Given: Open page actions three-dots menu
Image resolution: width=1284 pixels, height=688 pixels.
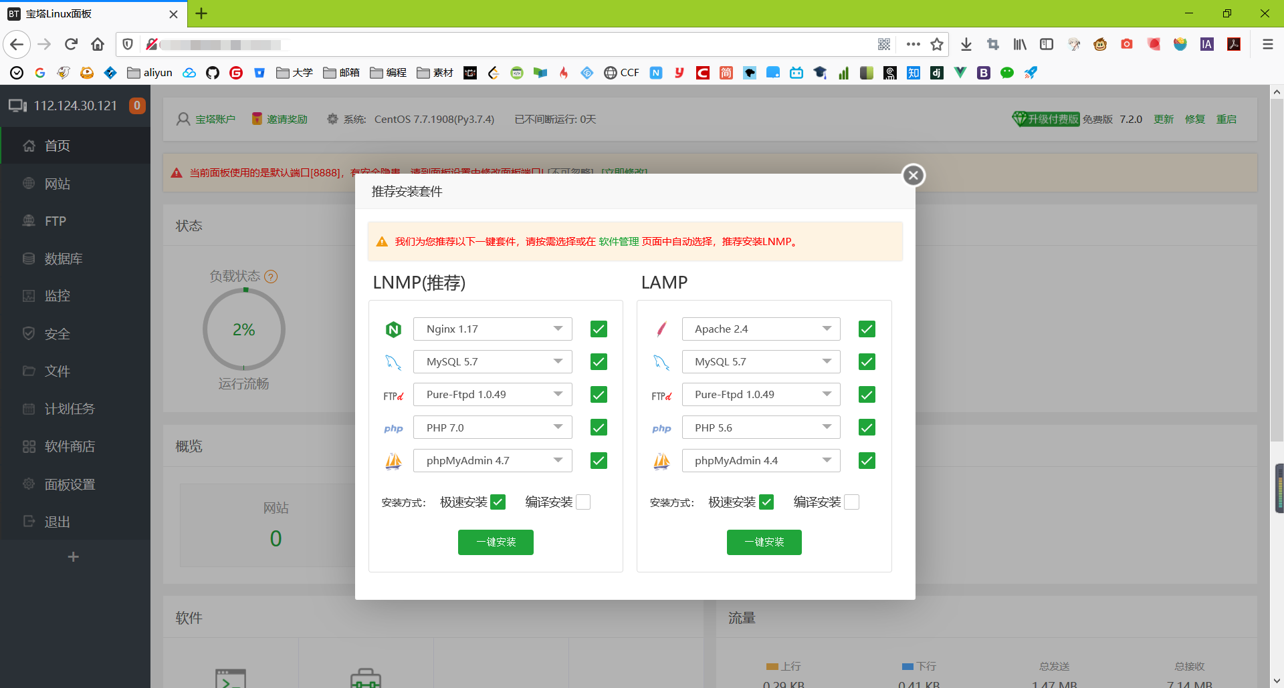Looking at the screenshot, I should 913,44.
